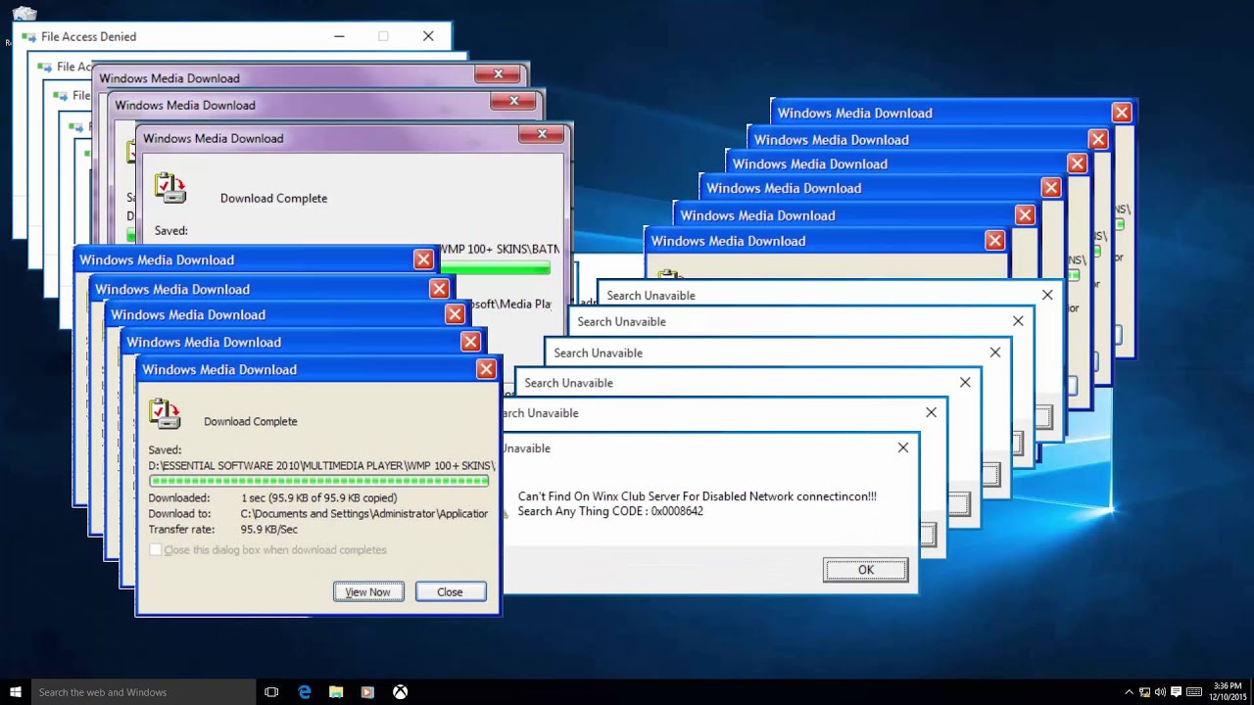This screenshot has width=1254, height=705.
Task: Open the network status tray icon
Action: (1144, 692)
